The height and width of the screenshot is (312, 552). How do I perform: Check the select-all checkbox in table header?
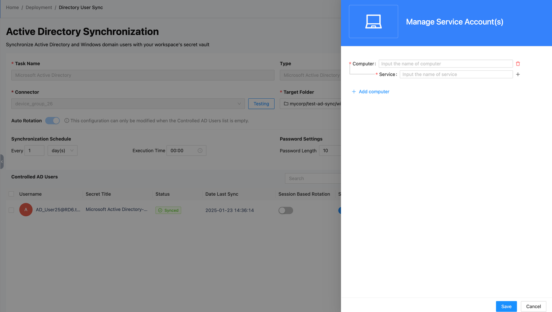(11, 194)
